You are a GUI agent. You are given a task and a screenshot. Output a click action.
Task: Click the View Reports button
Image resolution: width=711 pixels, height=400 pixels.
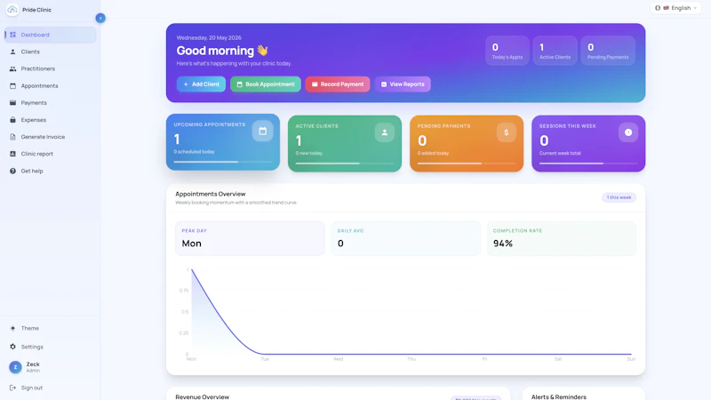[403, 84]
